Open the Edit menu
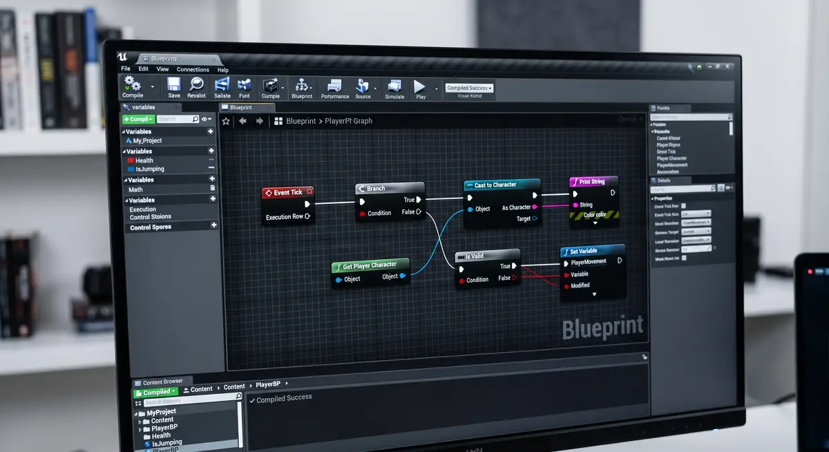The height and width of the screenshot is (452, 829). click(143, 69)
